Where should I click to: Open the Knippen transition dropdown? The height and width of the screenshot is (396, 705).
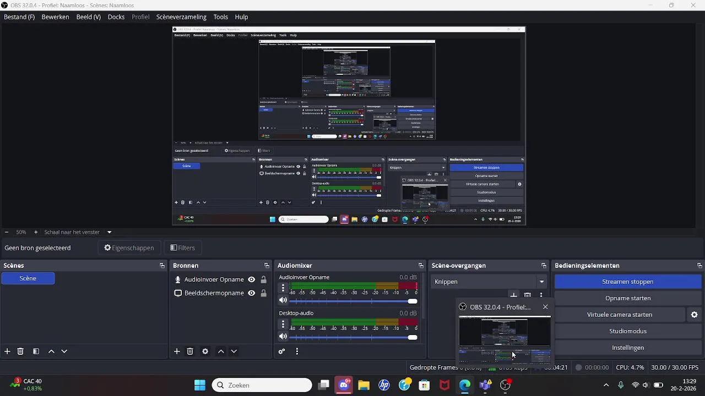[x=488, y=282]
